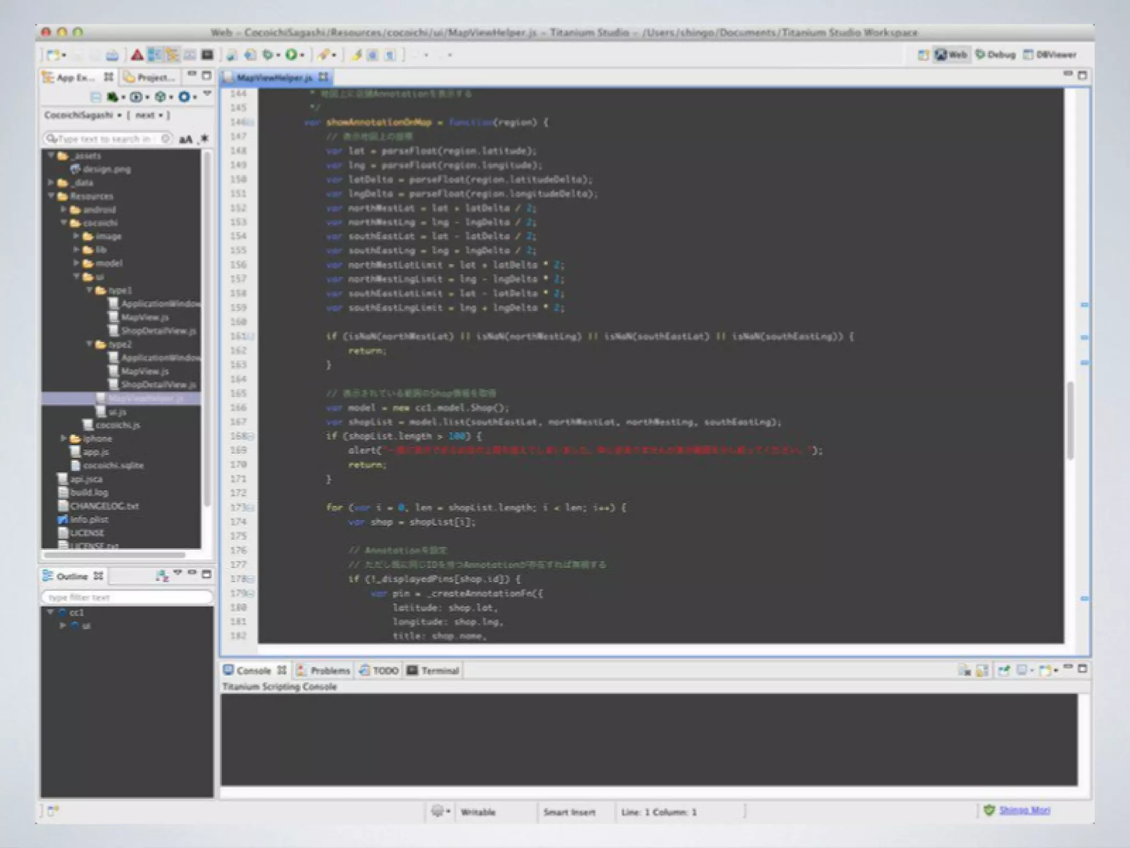This screenshot has height=848, width=1130.
Task: Expand the iphone folder in tree
Action: point(64,438)
